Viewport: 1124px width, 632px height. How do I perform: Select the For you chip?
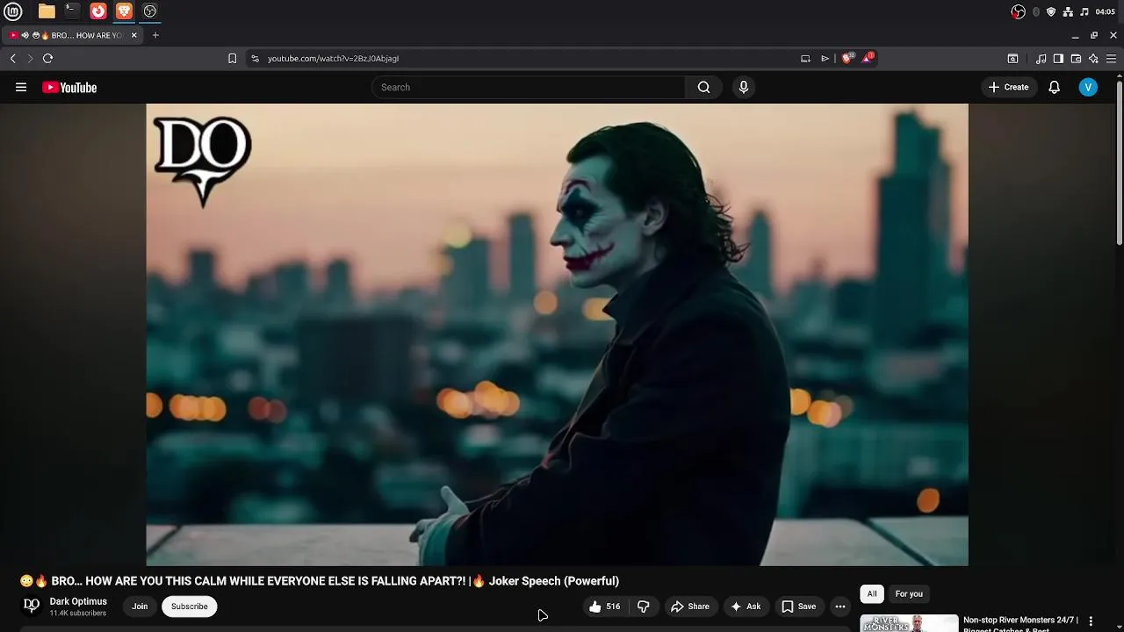tap(909, 594)
